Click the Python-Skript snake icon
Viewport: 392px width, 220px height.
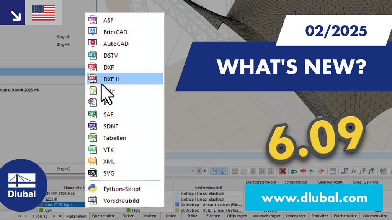93,189
